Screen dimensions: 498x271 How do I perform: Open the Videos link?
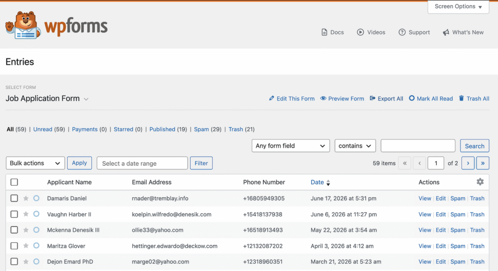pyautogui.click(x=371, y=33)
